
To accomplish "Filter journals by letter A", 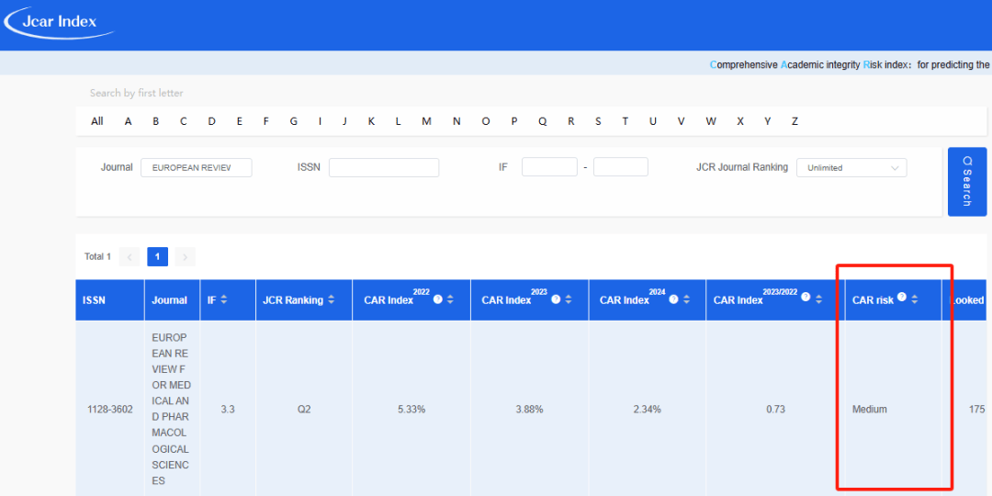I will click(x=128, y=121).
